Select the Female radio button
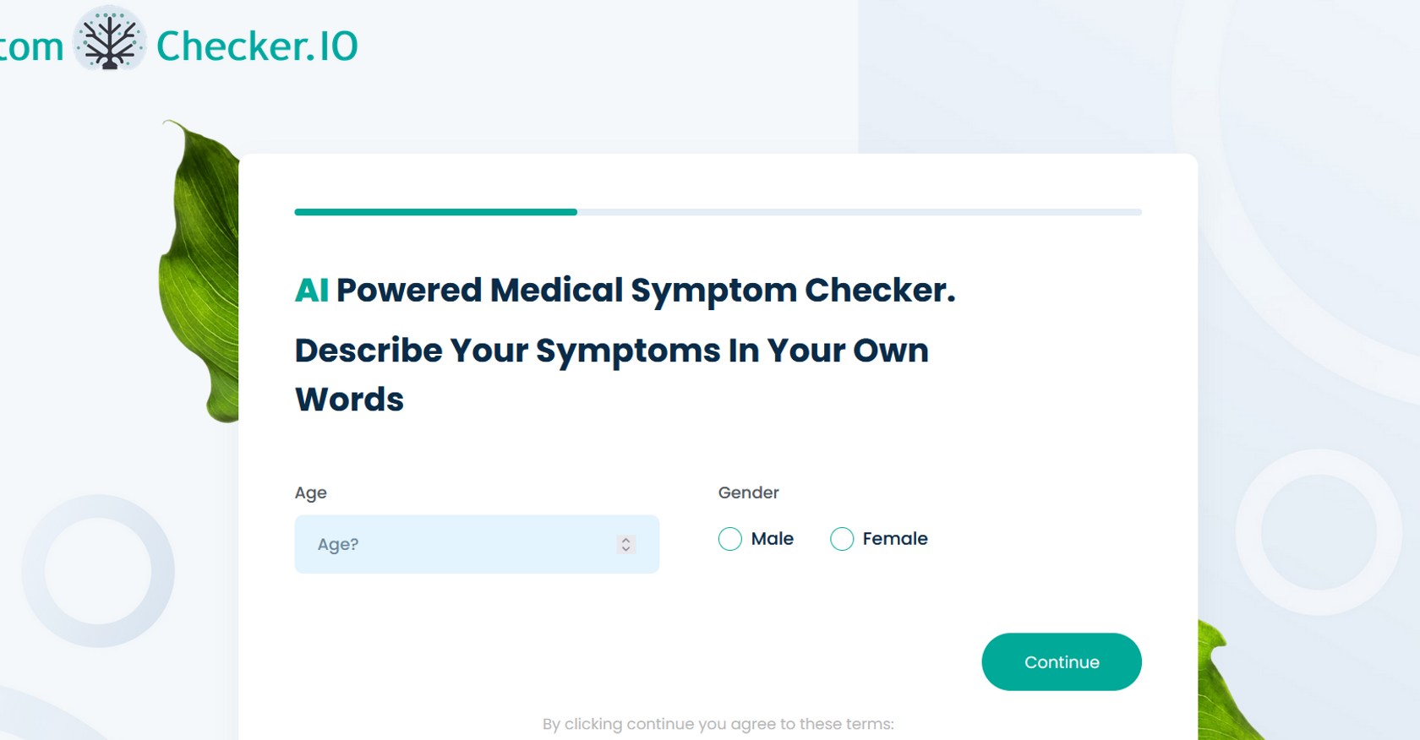 point(841,539)
